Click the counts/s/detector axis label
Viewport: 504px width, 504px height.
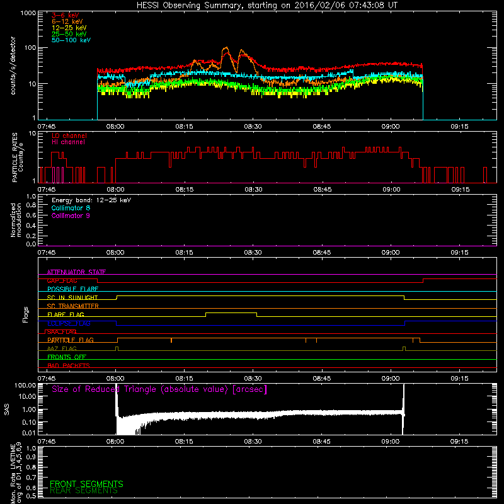pyautogui.click(x=13, y=66)
